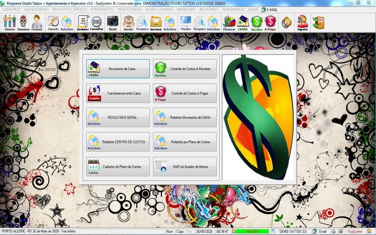Click the 26/05/2020 date in status bar

pos(204,231)
